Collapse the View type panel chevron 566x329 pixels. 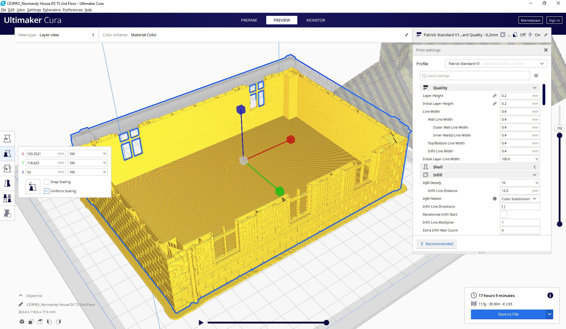(x=93, y=35)
